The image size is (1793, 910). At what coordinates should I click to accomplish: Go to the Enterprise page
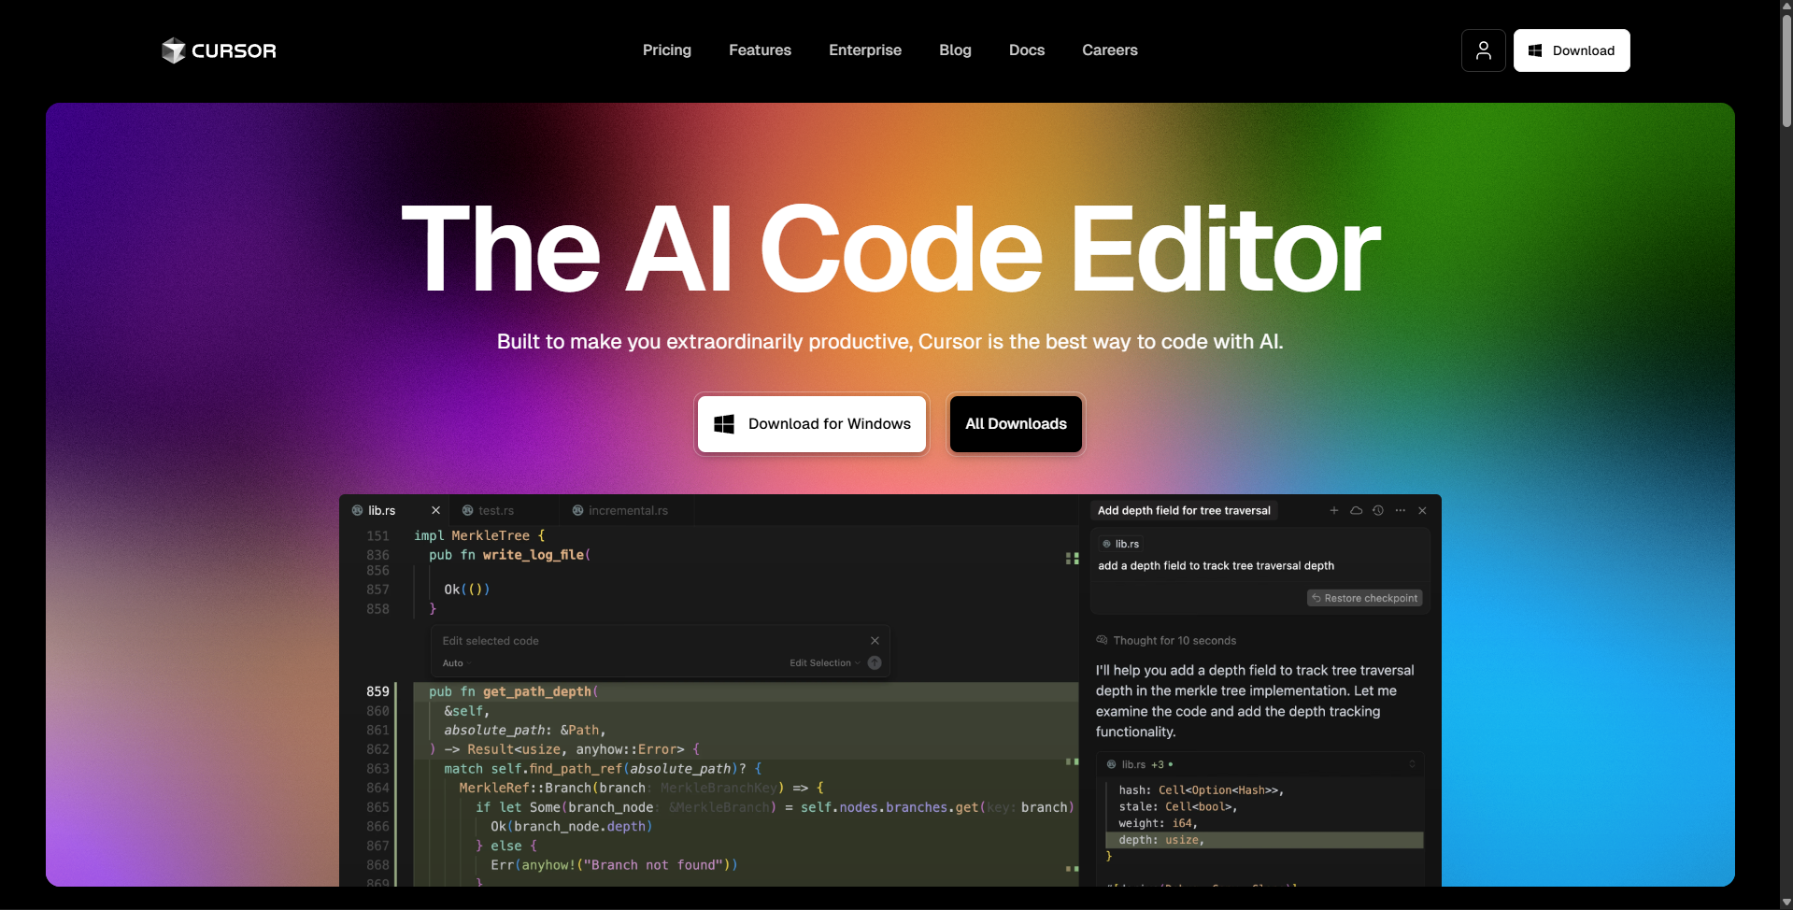865,50
